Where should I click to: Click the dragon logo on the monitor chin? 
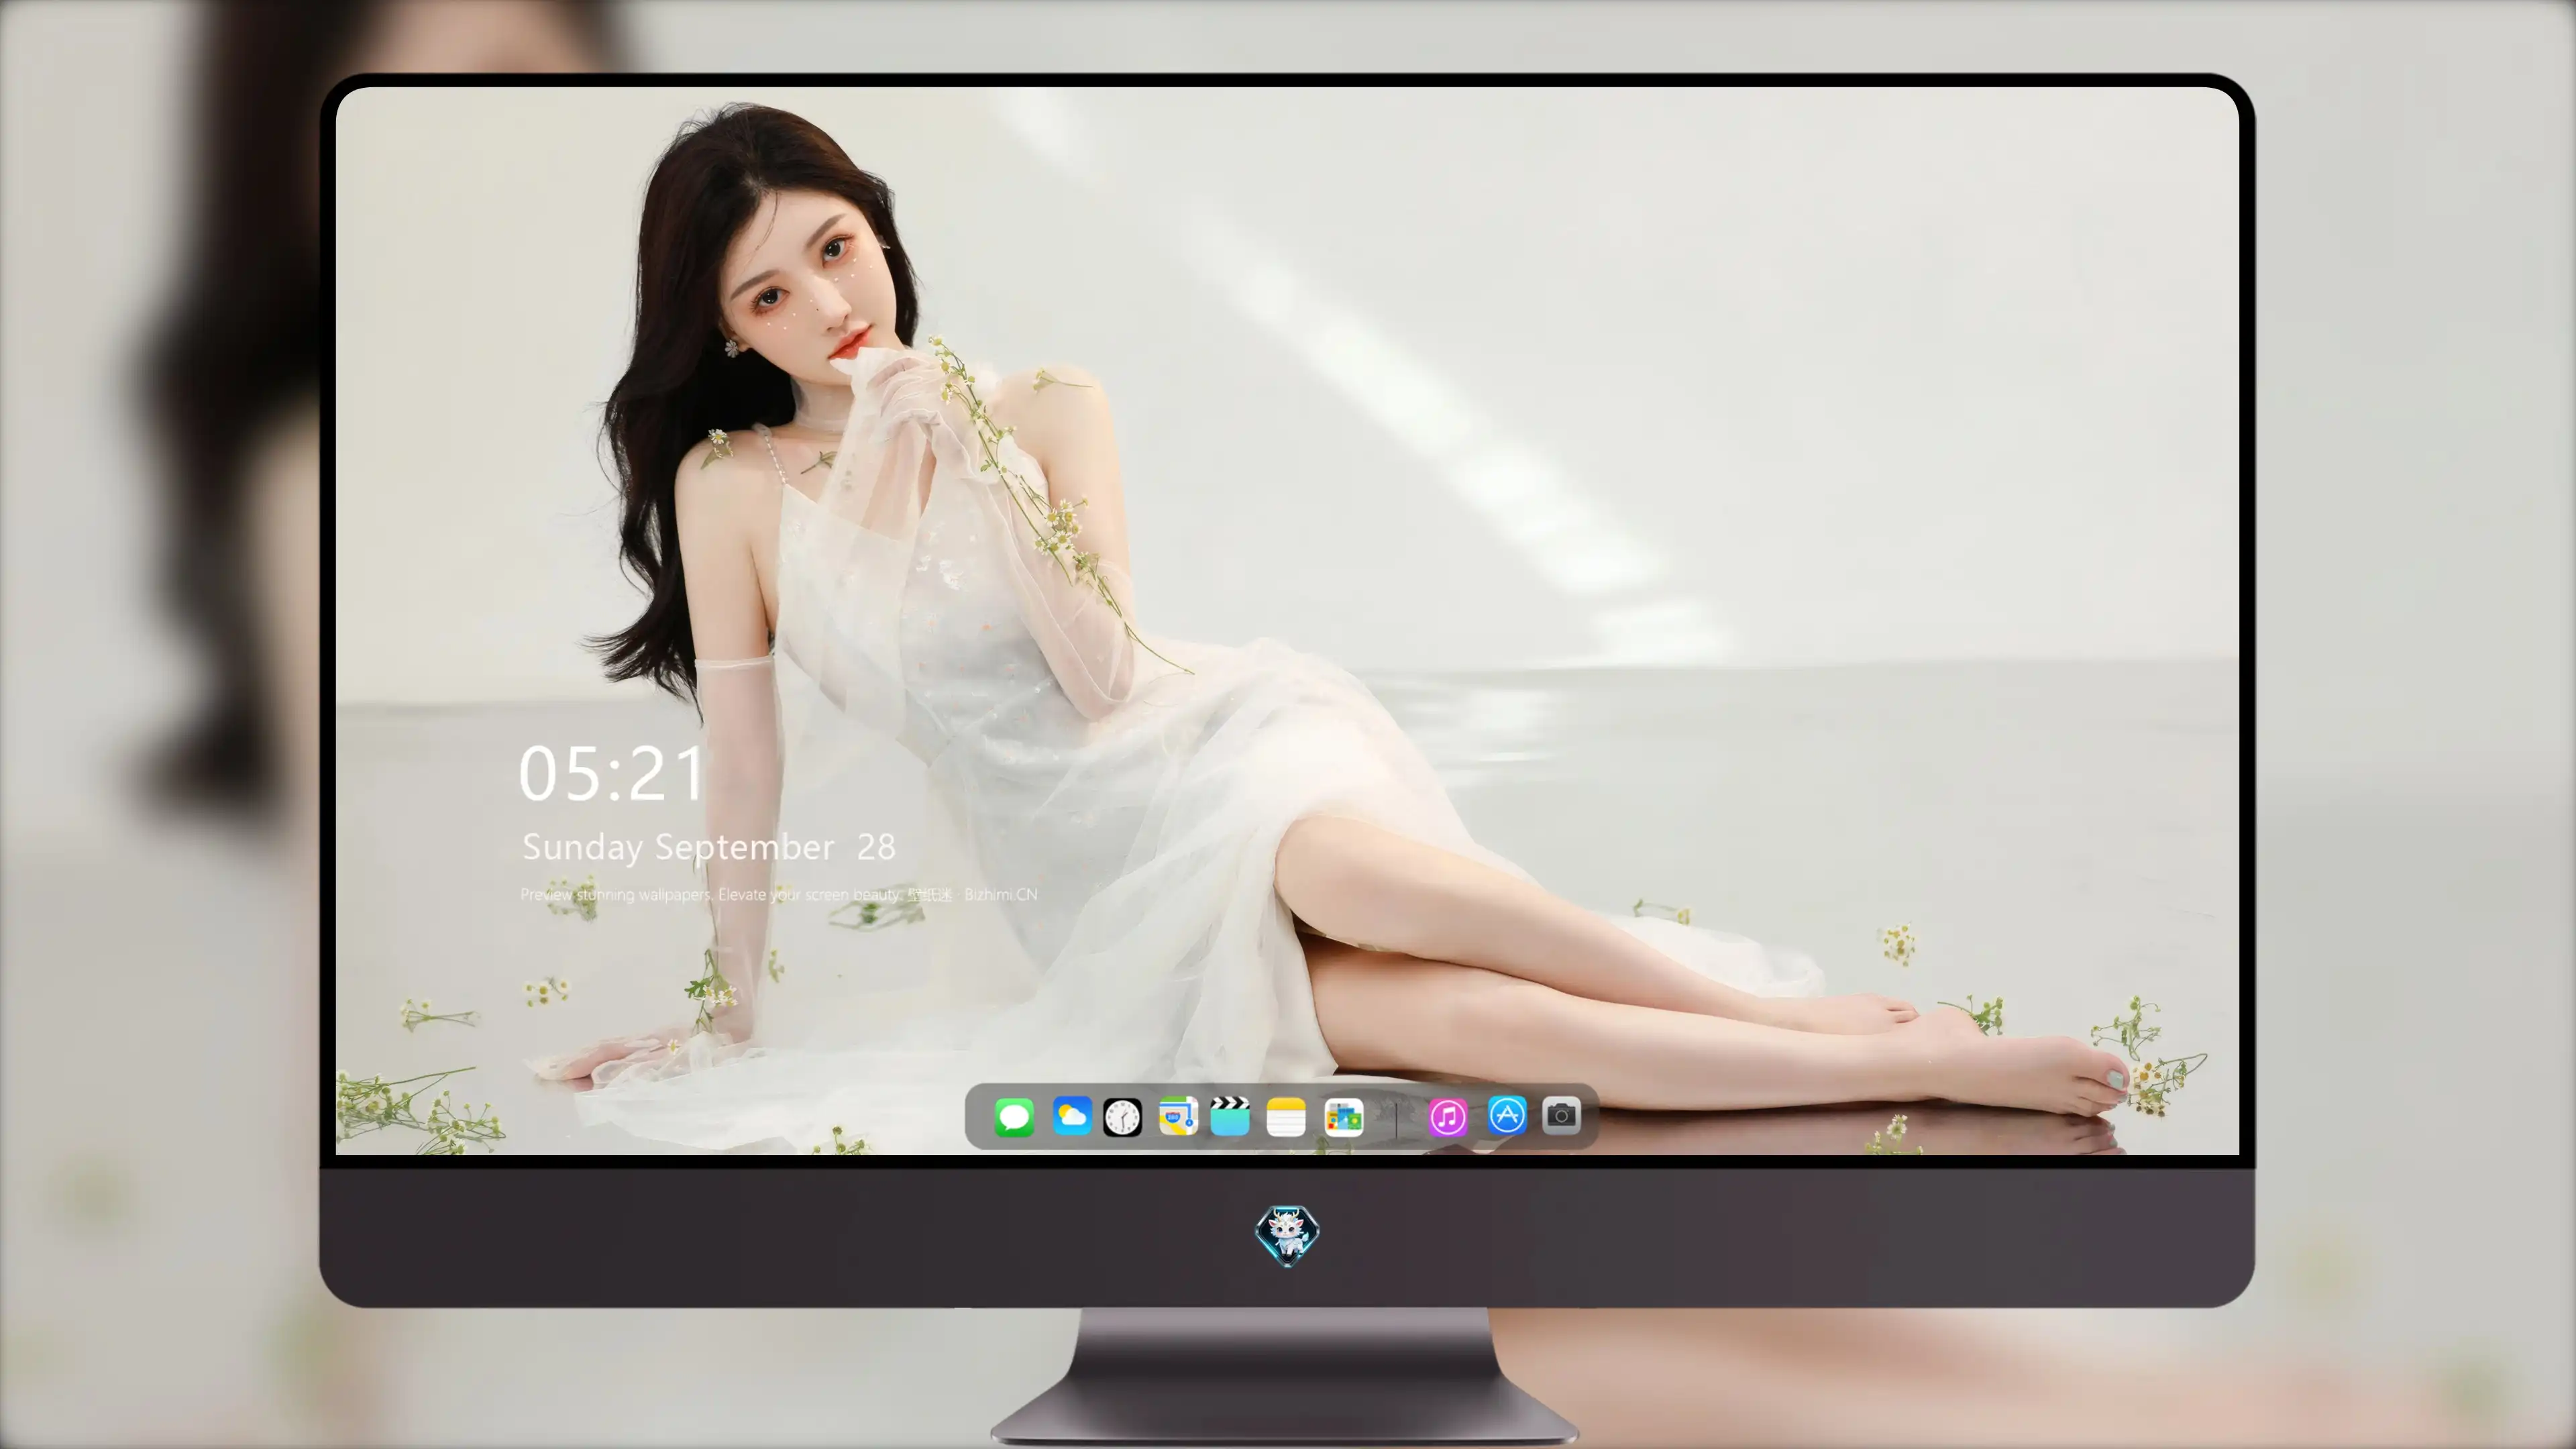coord(1287,1236)
